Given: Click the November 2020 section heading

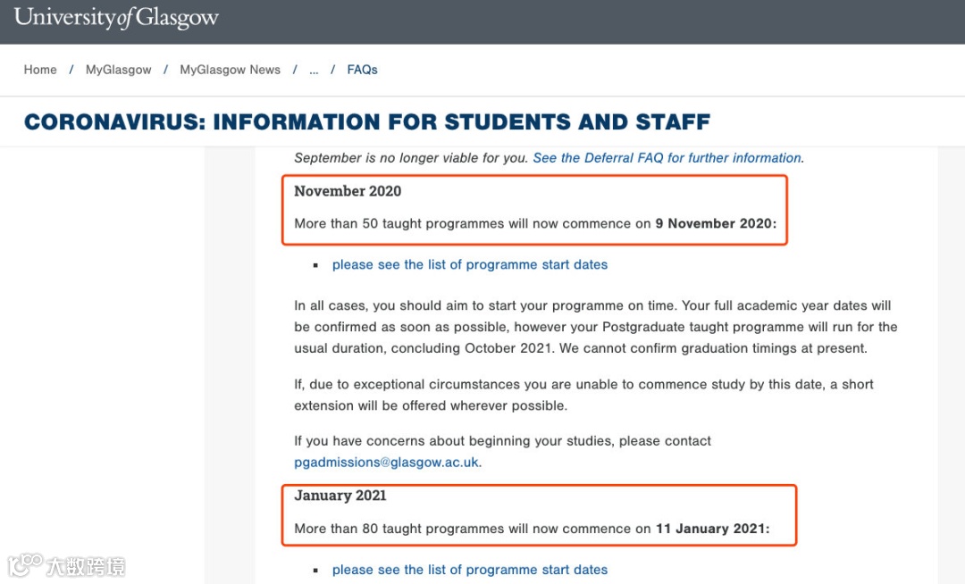Looking at the screenshot, I should 348,191.
